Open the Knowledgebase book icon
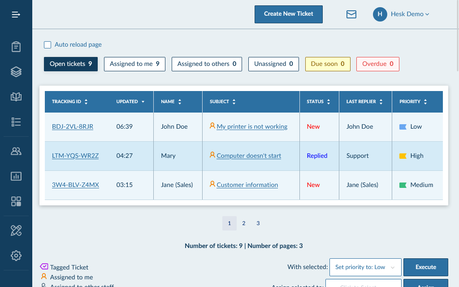The width and height of the screenshot is (459, 287). click(x=16, y=96)
